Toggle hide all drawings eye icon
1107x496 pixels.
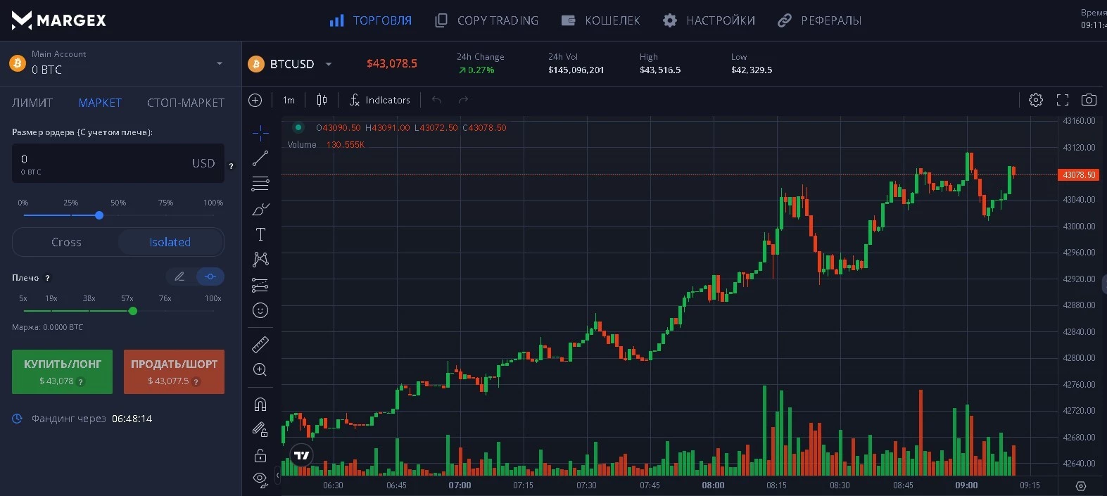coord(260,480)
